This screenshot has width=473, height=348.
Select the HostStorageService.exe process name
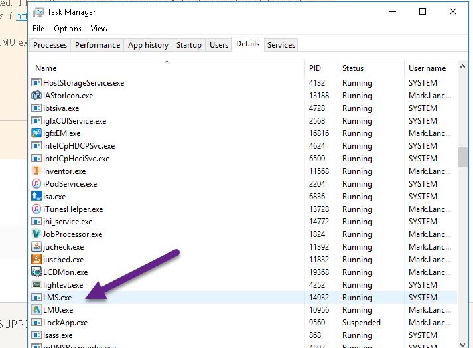click(84, 83)
